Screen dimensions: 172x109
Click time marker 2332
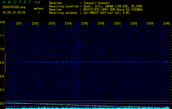pyautogui.click(x=35, y=23)
